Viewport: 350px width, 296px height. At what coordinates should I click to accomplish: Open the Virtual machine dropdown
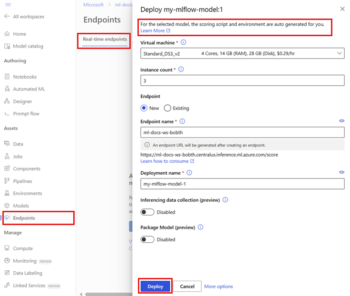(243, 53)
